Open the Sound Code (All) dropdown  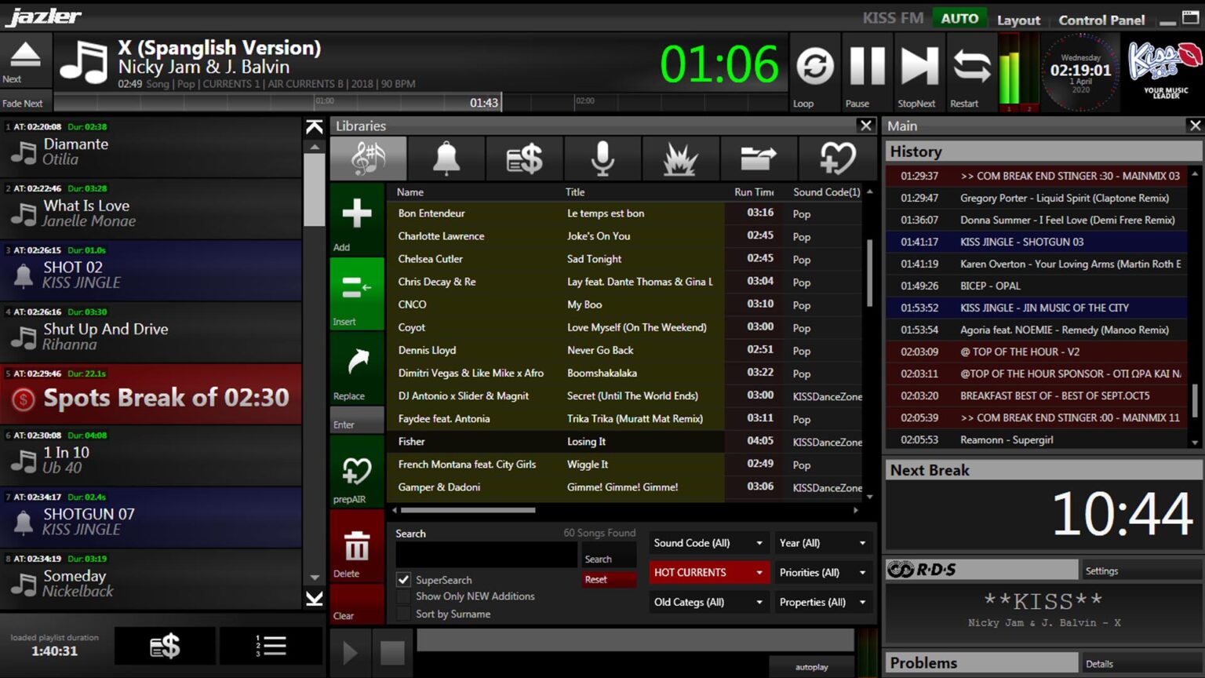(708, 542)
